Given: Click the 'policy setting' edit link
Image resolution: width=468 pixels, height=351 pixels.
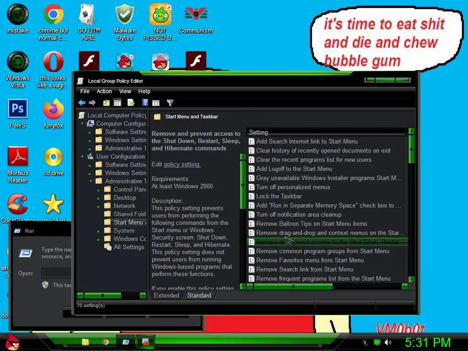Looking at the screenshot, I should point(182,164).
